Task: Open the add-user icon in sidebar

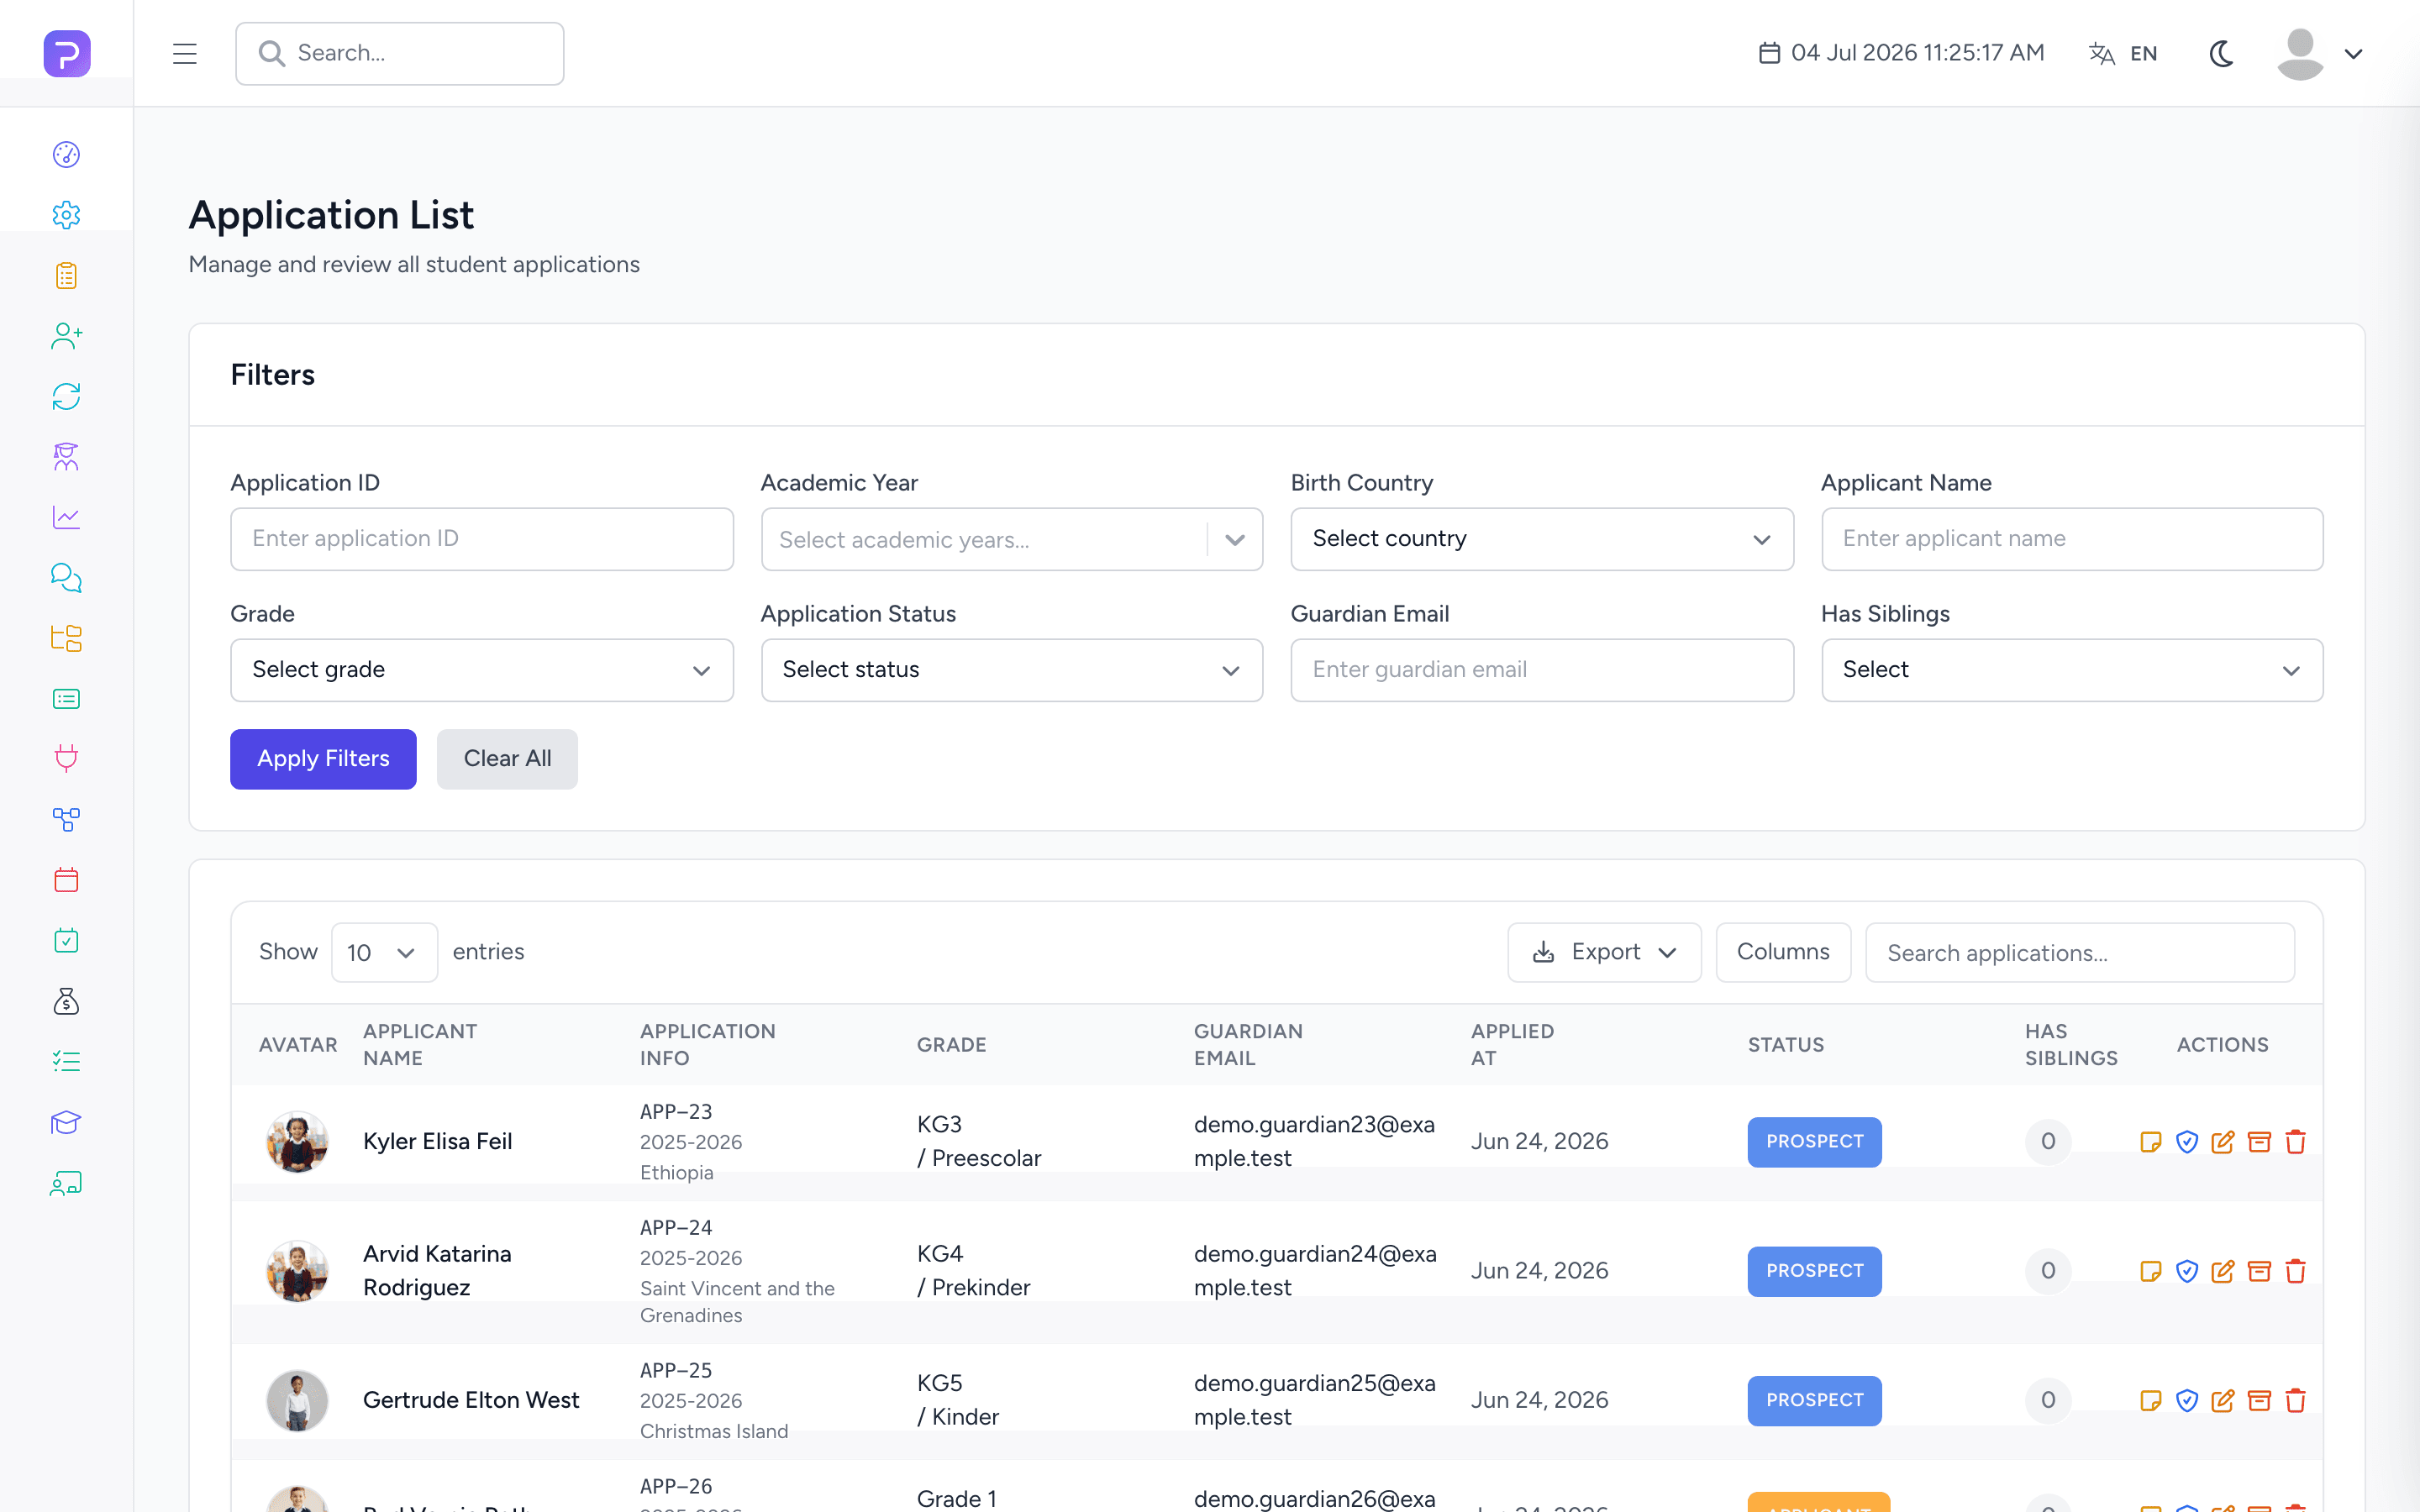Action: point(66,336)
